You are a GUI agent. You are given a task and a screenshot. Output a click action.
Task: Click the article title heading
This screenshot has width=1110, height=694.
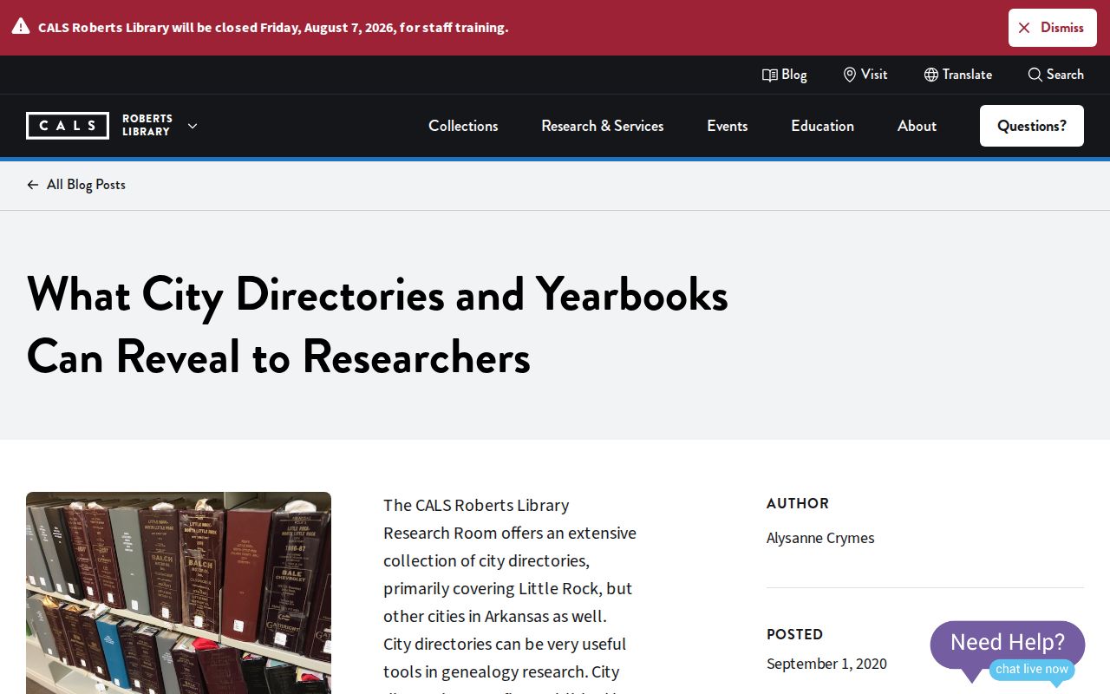(x=377, y=325)
